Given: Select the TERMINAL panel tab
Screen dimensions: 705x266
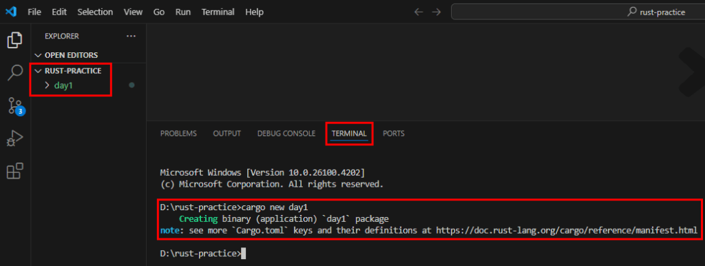Looking at the screenshot, I should tap(349, 134).
